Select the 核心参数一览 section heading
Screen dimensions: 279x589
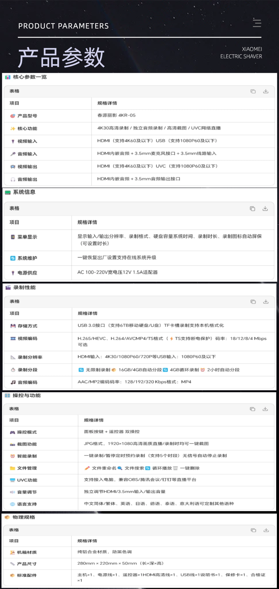point(30,77)
